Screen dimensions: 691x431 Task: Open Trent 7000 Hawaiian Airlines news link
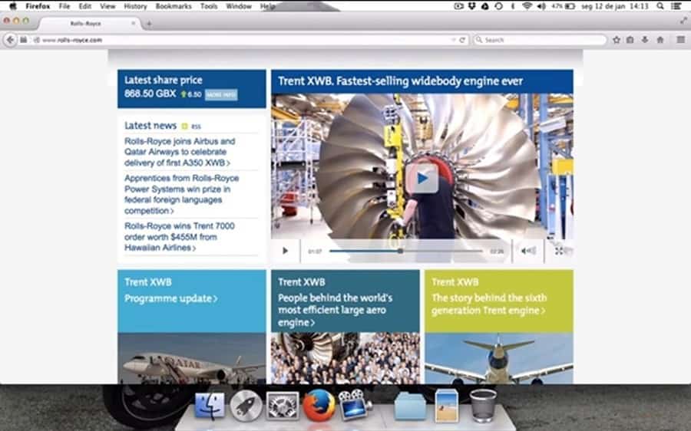[x=180, y=237]
